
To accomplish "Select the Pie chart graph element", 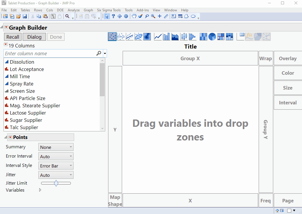I will (212, 36).
